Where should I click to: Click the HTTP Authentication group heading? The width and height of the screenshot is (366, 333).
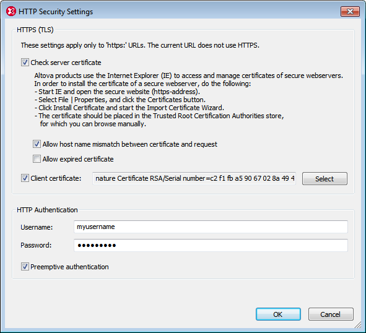coord(47,210)
